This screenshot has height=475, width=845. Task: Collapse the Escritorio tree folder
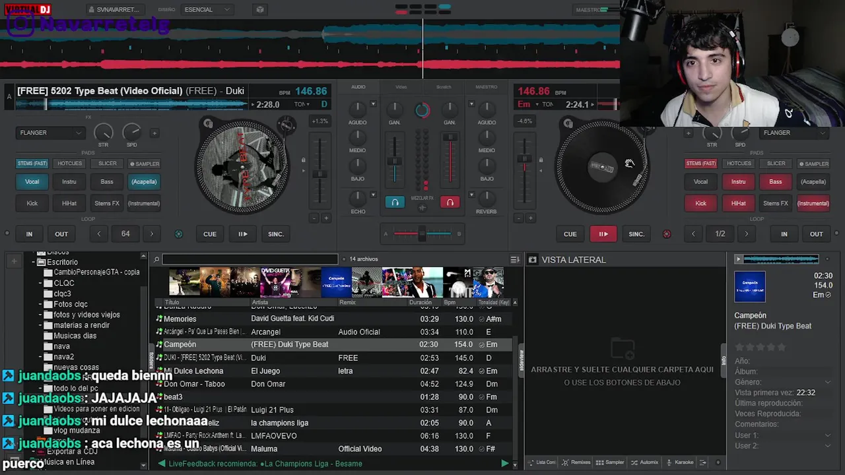tap(34, 262)
